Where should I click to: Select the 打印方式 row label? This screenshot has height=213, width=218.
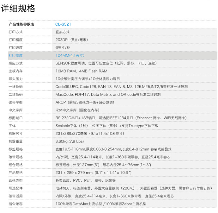tap(15, 32)
